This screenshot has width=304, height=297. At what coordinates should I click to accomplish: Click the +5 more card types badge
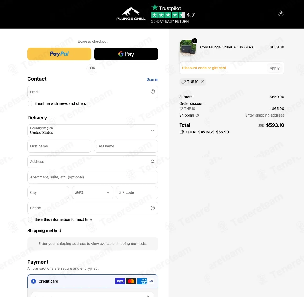click(x=151, y=281)
